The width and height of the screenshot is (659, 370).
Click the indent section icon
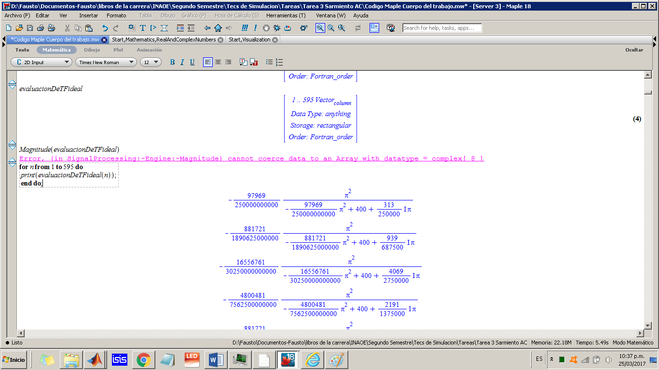click(180, 28)
